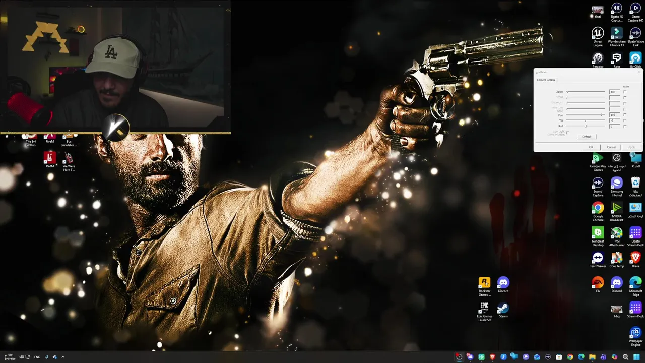Viewport: 645px width, 363px height.
Task: Enable the Auto checkbox for Tilt
Action: click(x=625, y=120)
